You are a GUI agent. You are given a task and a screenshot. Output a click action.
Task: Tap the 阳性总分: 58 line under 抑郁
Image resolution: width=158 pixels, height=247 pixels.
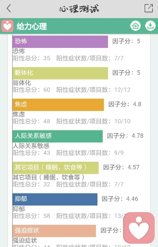click(x=31, y=216)
